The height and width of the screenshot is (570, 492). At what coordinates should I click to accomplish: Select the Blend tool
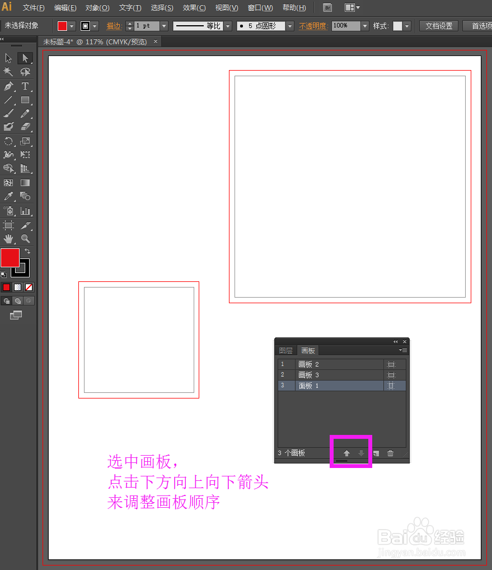[25, 196]
